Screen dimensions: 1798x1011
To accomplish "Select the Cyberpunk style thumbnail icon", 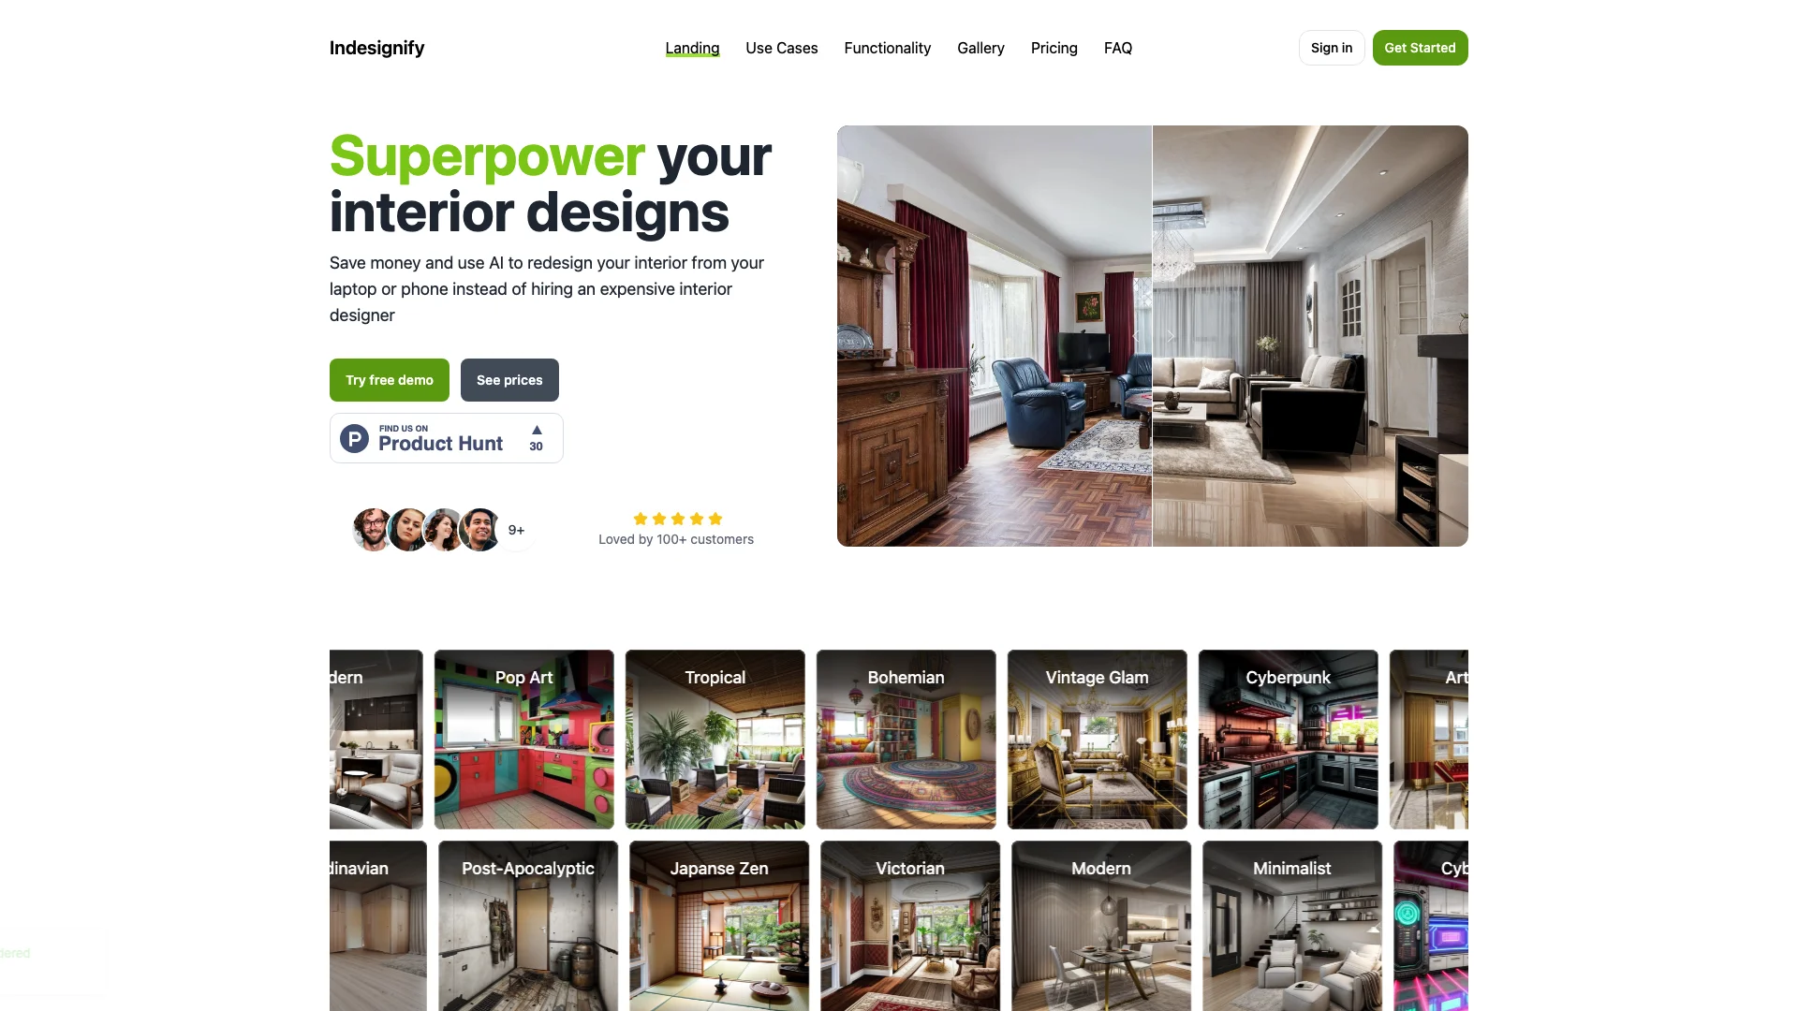I will (1288, 739).
